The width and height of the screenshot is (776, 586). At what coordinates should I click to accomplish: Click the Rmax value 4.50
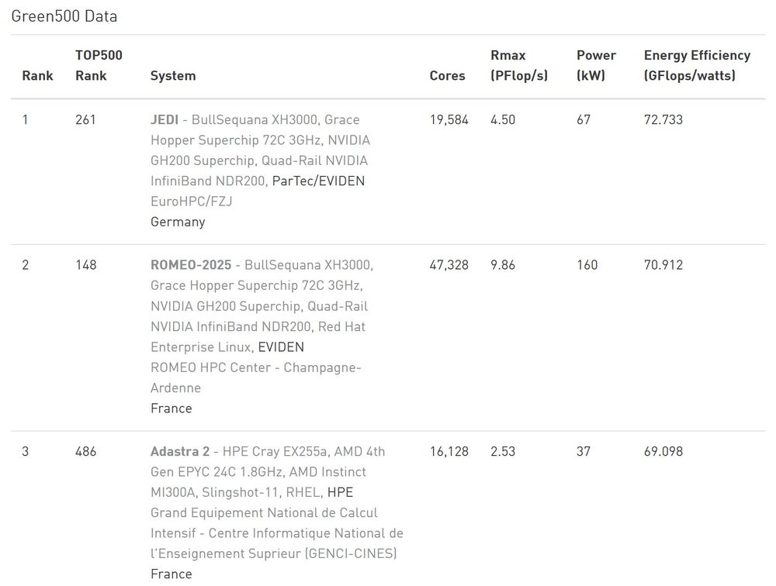tap(503, 119)
